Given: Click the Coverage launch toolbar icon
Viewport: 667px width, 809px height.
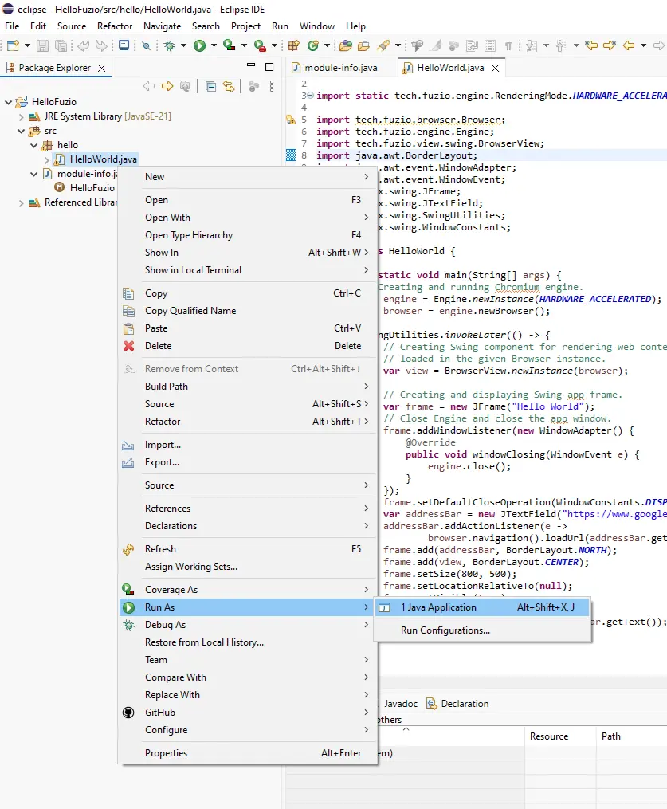Looking at the screenshot, I should coord(229,46).
